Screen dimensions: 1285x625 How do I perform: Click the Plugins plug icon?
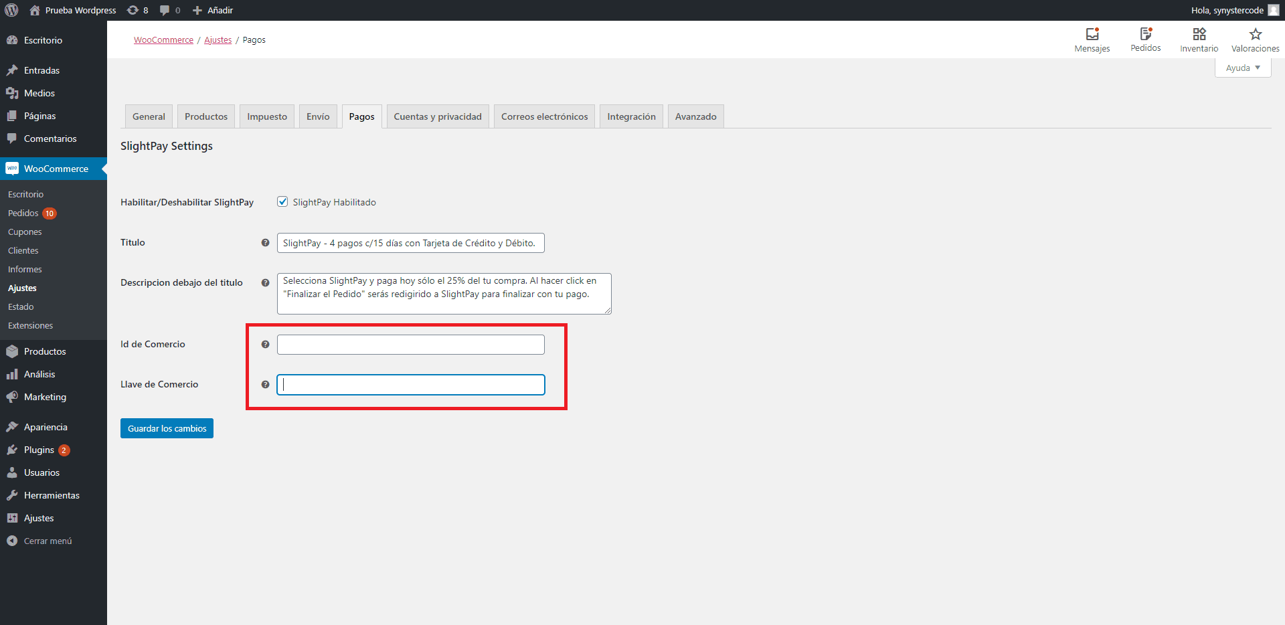coord(12,450)
